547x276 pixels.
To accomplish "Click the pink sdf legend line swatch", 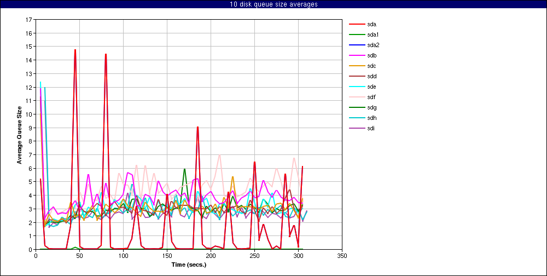I will click(357, 97).
